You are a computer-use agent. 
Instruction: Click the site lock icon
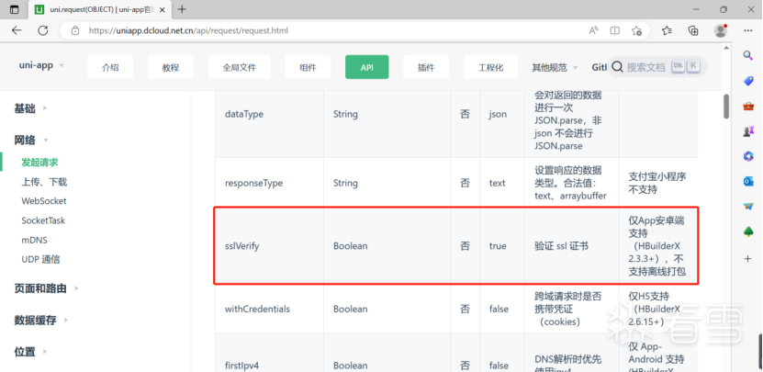point(75,30)
